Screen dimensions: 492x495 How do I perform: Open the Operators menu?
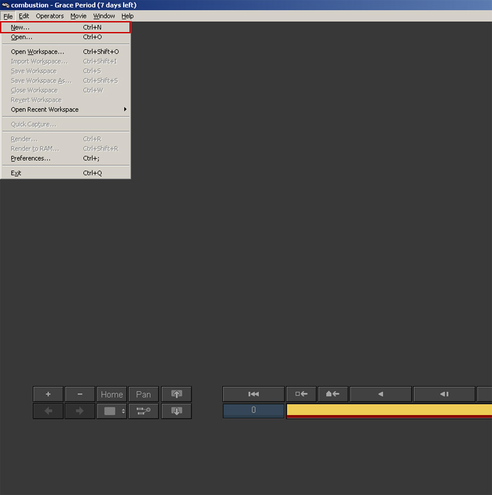pyautogui.click(x=49, y=16)
